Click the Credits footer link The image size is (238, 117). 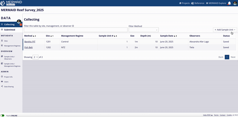click(229, 115)
